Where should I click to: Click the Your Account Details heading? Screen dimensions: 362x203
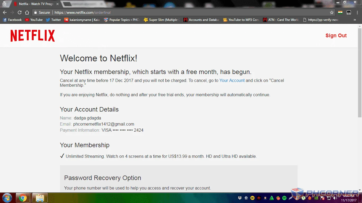tap(89, 109)
